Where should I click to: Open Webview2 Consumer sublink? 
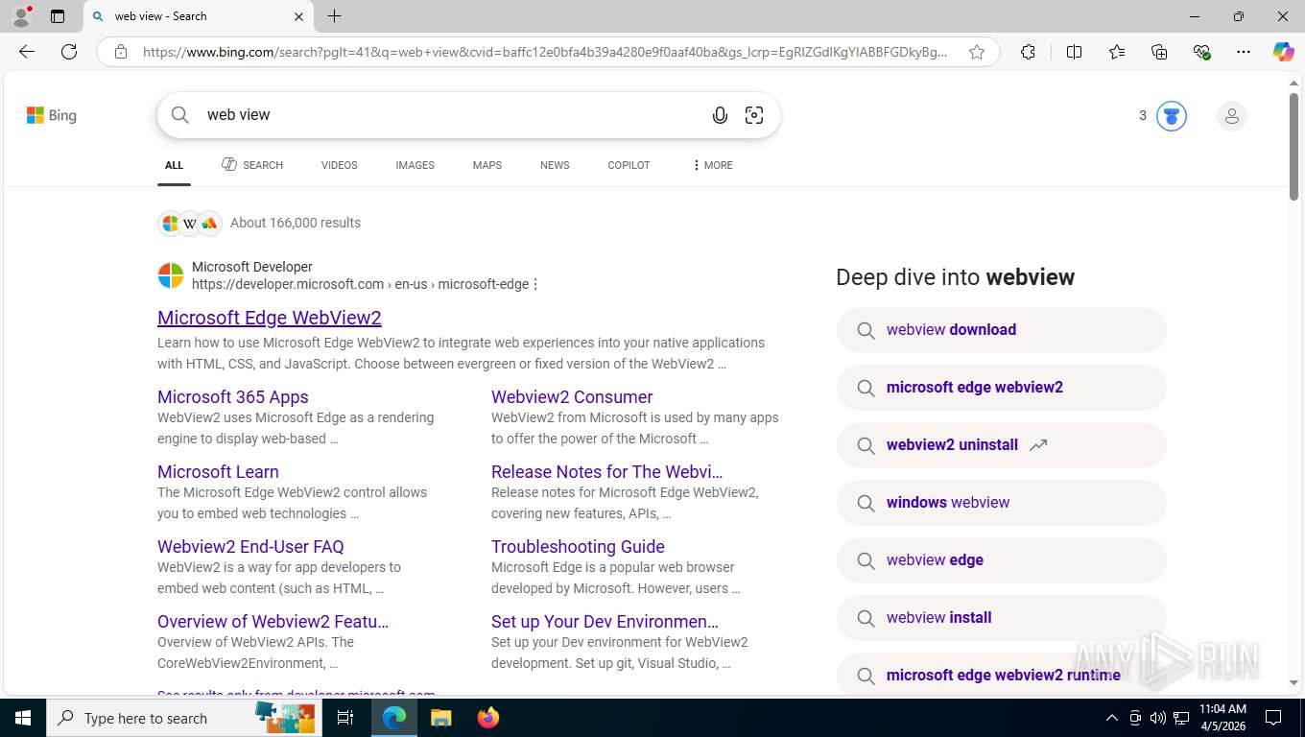[572, 397]
